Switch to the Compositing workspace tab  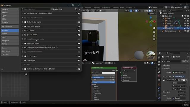106,7
